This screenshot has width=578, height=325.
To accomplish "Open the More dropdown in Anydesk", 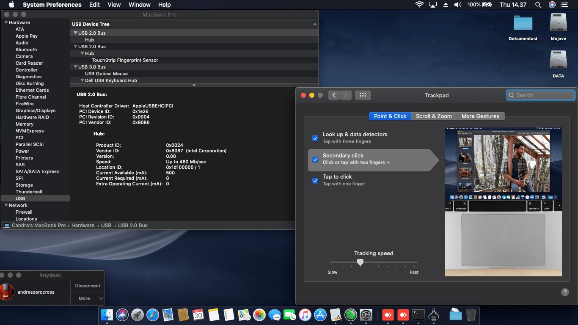I will 87,298.
